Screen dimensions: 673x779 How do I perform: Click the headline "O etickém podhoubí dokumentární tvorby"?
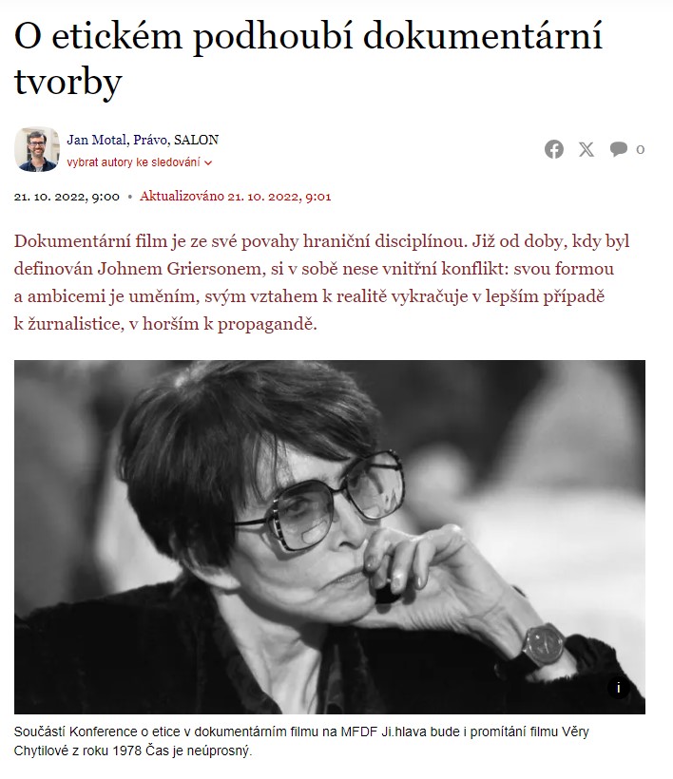click(308, 58)
